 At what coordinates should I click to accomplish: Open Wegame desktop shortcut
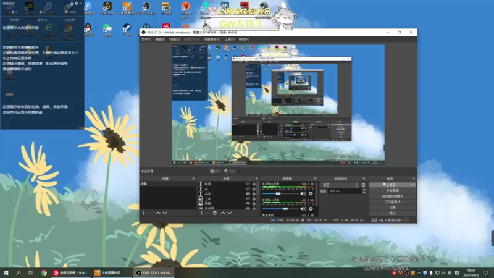coord(107,9)
